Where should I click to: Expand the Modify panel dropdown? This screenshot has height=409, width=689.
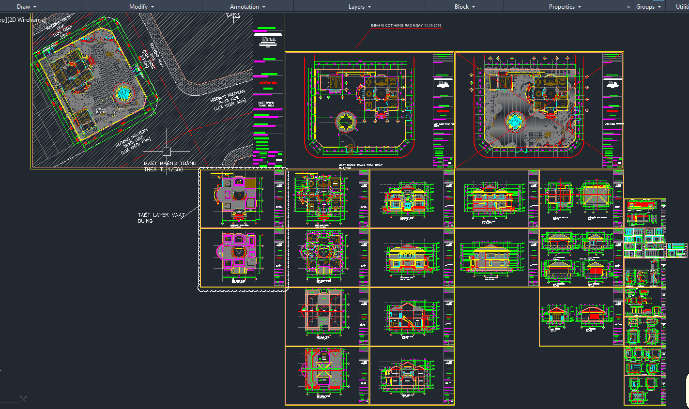coord(141,7)
